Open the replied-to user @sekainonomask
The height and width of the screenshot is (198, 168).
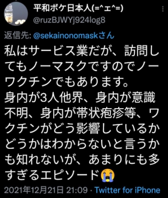[74, 36]
